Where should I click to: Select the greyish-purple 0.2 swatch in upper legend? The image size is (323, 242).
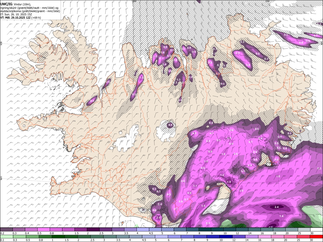point(6,230)
